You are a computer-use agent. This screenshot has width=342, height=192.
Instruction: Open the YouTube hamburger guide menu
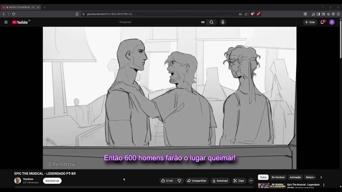pos(6,22)
